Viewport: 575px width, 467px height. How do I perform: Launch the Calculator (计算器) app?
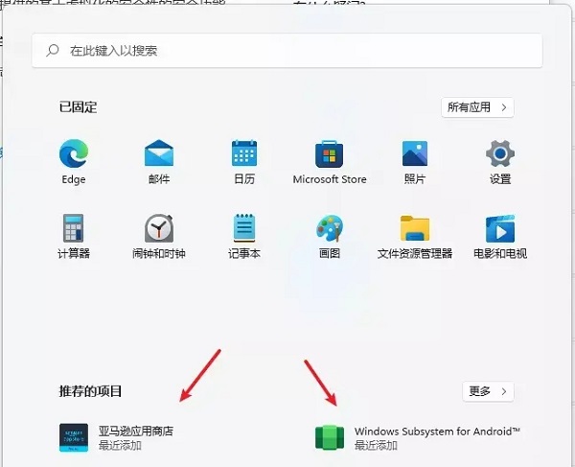click(x=74, y=228)
